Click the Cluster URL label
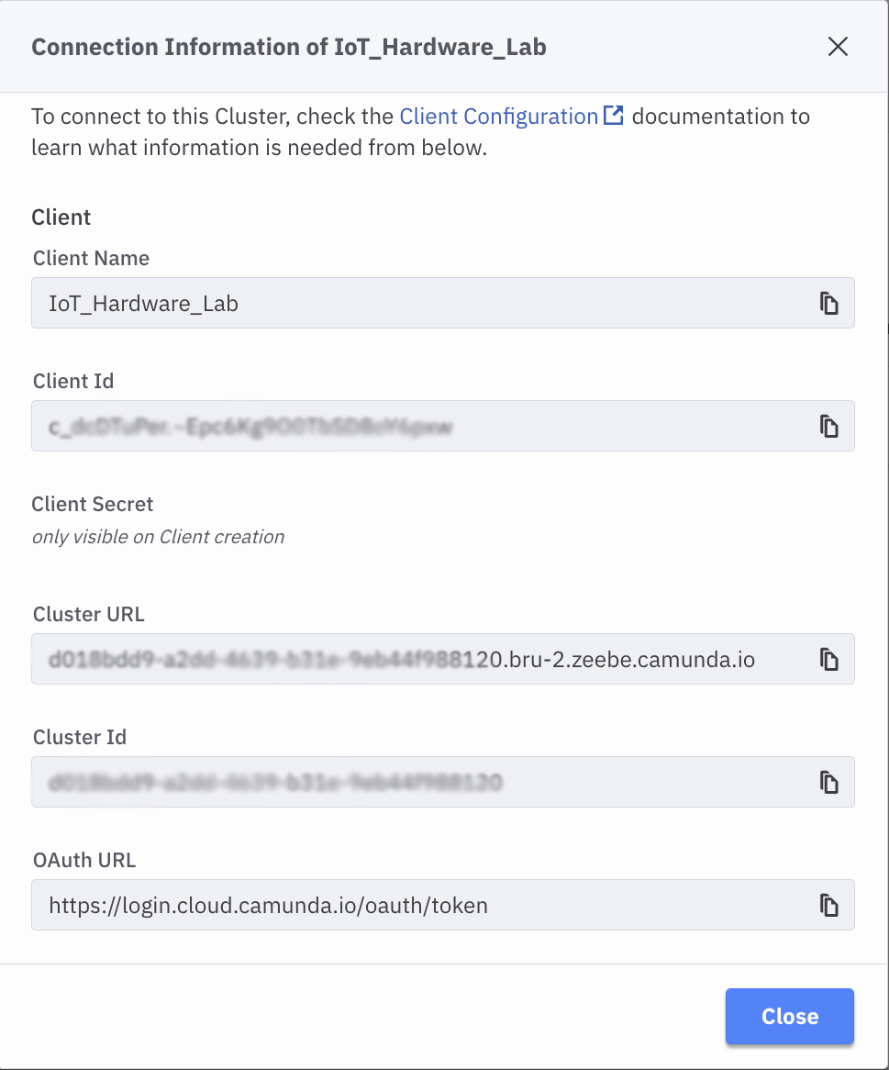 [89, 614]
